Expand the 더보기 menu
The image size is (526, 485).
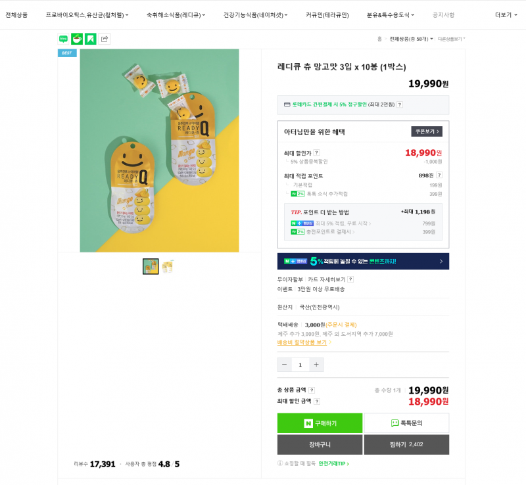coord(506,15)
